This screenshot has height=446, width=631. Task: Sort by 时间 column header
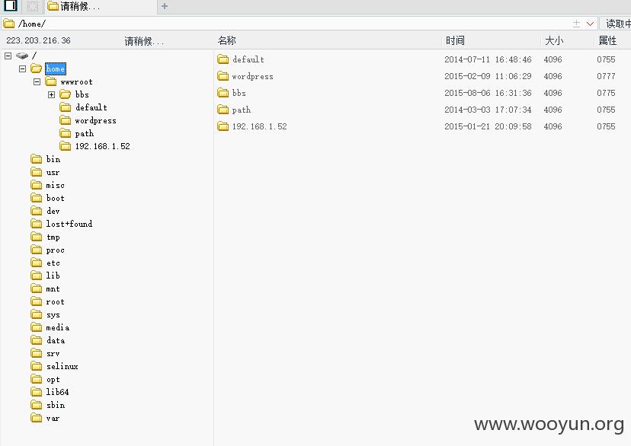455,40
